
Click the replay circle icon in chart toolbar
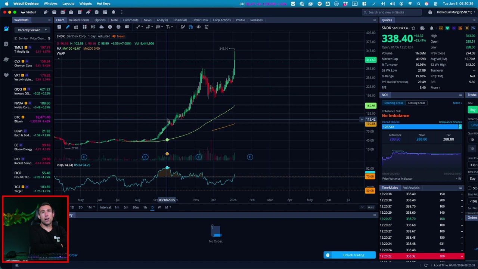tap(118, 27)
